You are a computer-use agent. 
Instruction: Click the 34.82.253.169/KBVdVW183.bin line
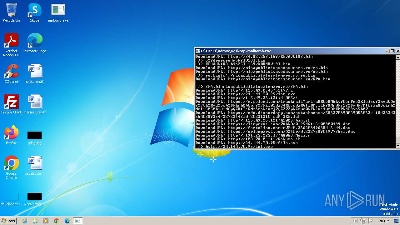click(x=254, y=57)
